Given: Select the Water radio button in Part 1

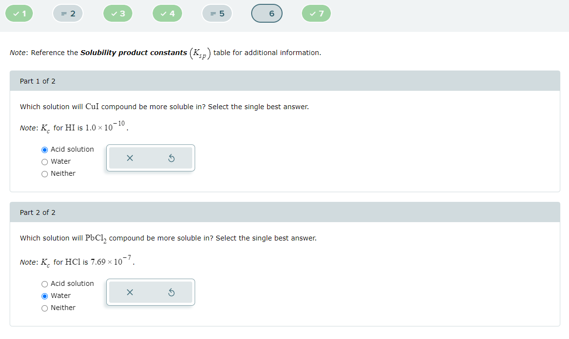Looking at the screenshot, I should click(x=44, y=161).
